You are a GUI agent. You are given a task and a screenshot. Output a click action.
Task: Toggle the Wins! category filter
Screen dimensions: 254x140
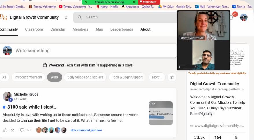pos(54,77)
